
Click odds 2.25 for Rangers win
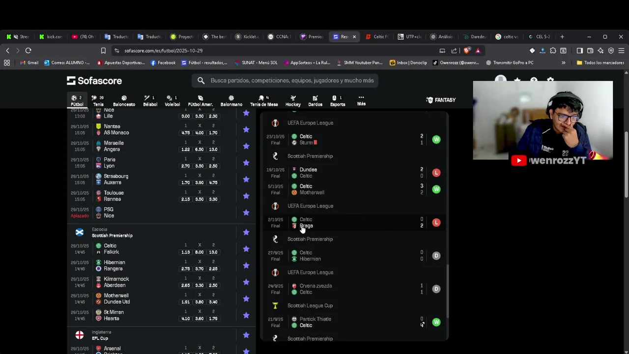pyautogui.click(x=213, y=269)
